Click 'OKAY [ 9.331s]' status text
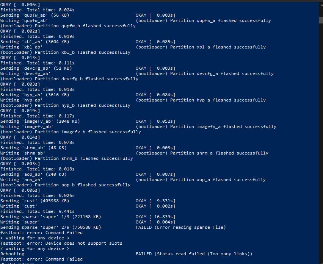This screenshot has height=264, width=323. point(155,201)
